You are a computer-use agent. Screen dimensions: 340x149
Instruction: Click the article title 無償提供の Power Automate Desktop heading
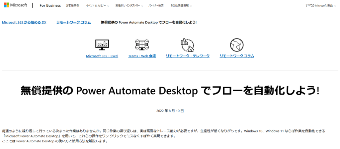(170, 91)
